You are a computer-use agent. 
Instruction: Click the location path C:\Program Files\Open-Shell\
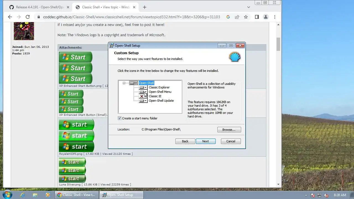[161, 129]
